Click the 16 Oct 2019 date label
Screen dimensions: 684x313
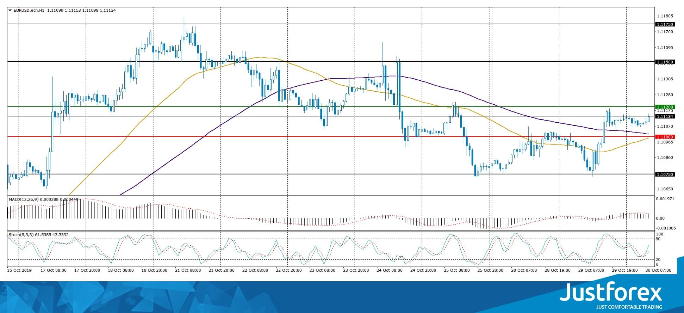(x=19, y=270)
